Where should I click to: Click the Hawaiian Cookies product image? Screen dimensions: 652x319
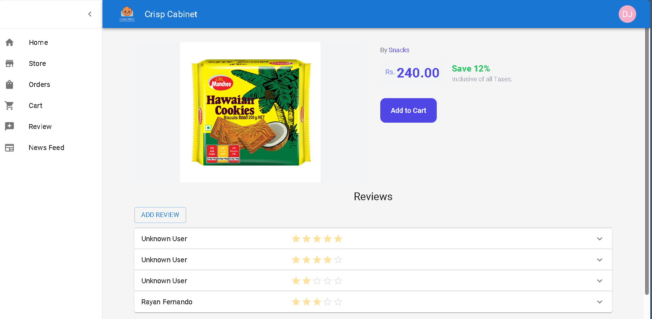[250, 112]
